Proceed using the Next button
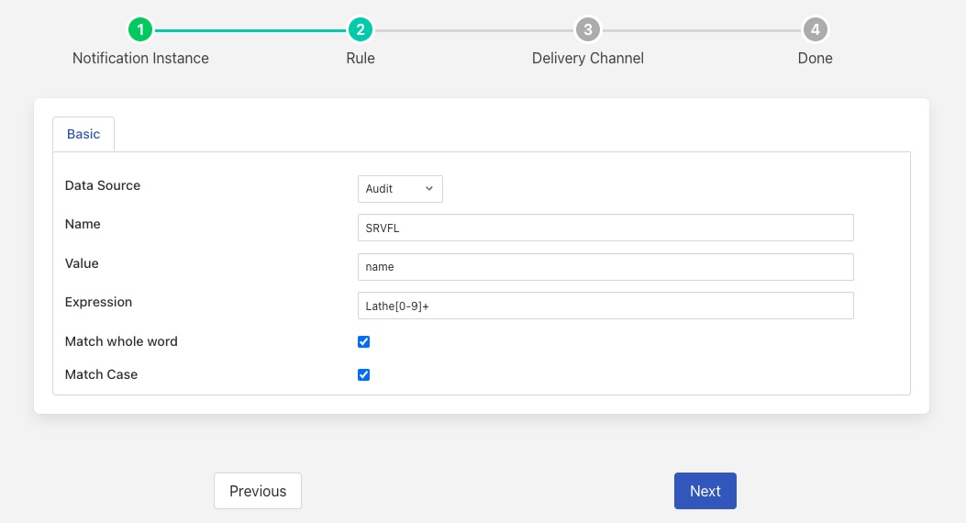 tap(705, 491)
